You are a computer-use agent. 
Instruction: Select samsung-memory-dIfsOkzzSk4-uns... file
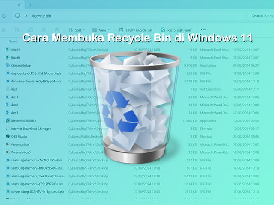(37, 168)
